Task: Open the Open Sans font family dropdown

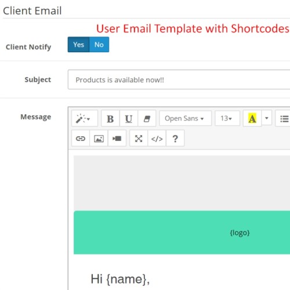Action: [185, 118]
